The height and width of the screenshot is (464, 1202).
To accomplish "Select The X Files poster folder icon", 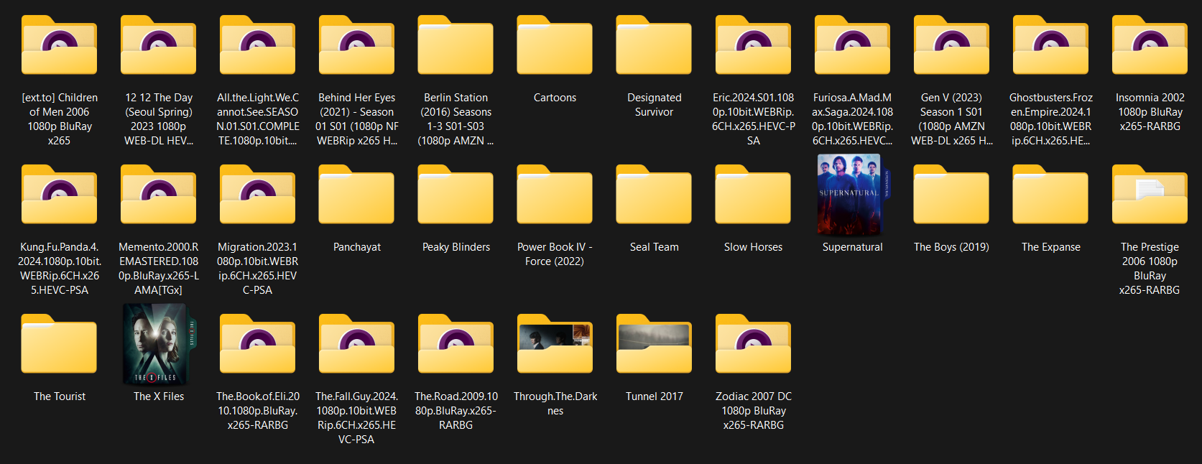I will tap(160, 344).
